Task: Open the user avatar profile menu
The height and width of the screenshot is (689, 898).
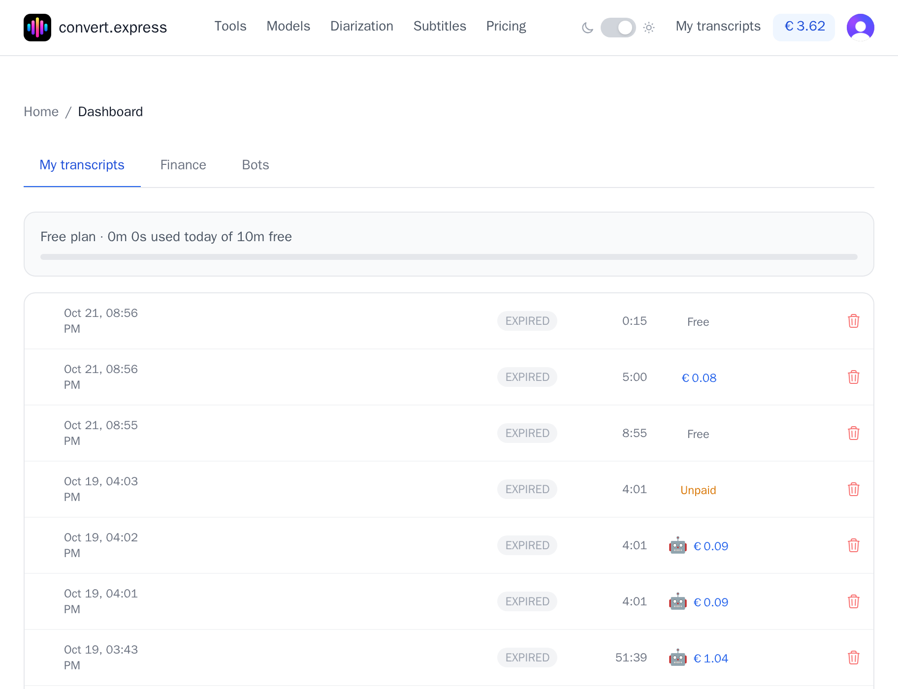Action: tap(860, 28)
